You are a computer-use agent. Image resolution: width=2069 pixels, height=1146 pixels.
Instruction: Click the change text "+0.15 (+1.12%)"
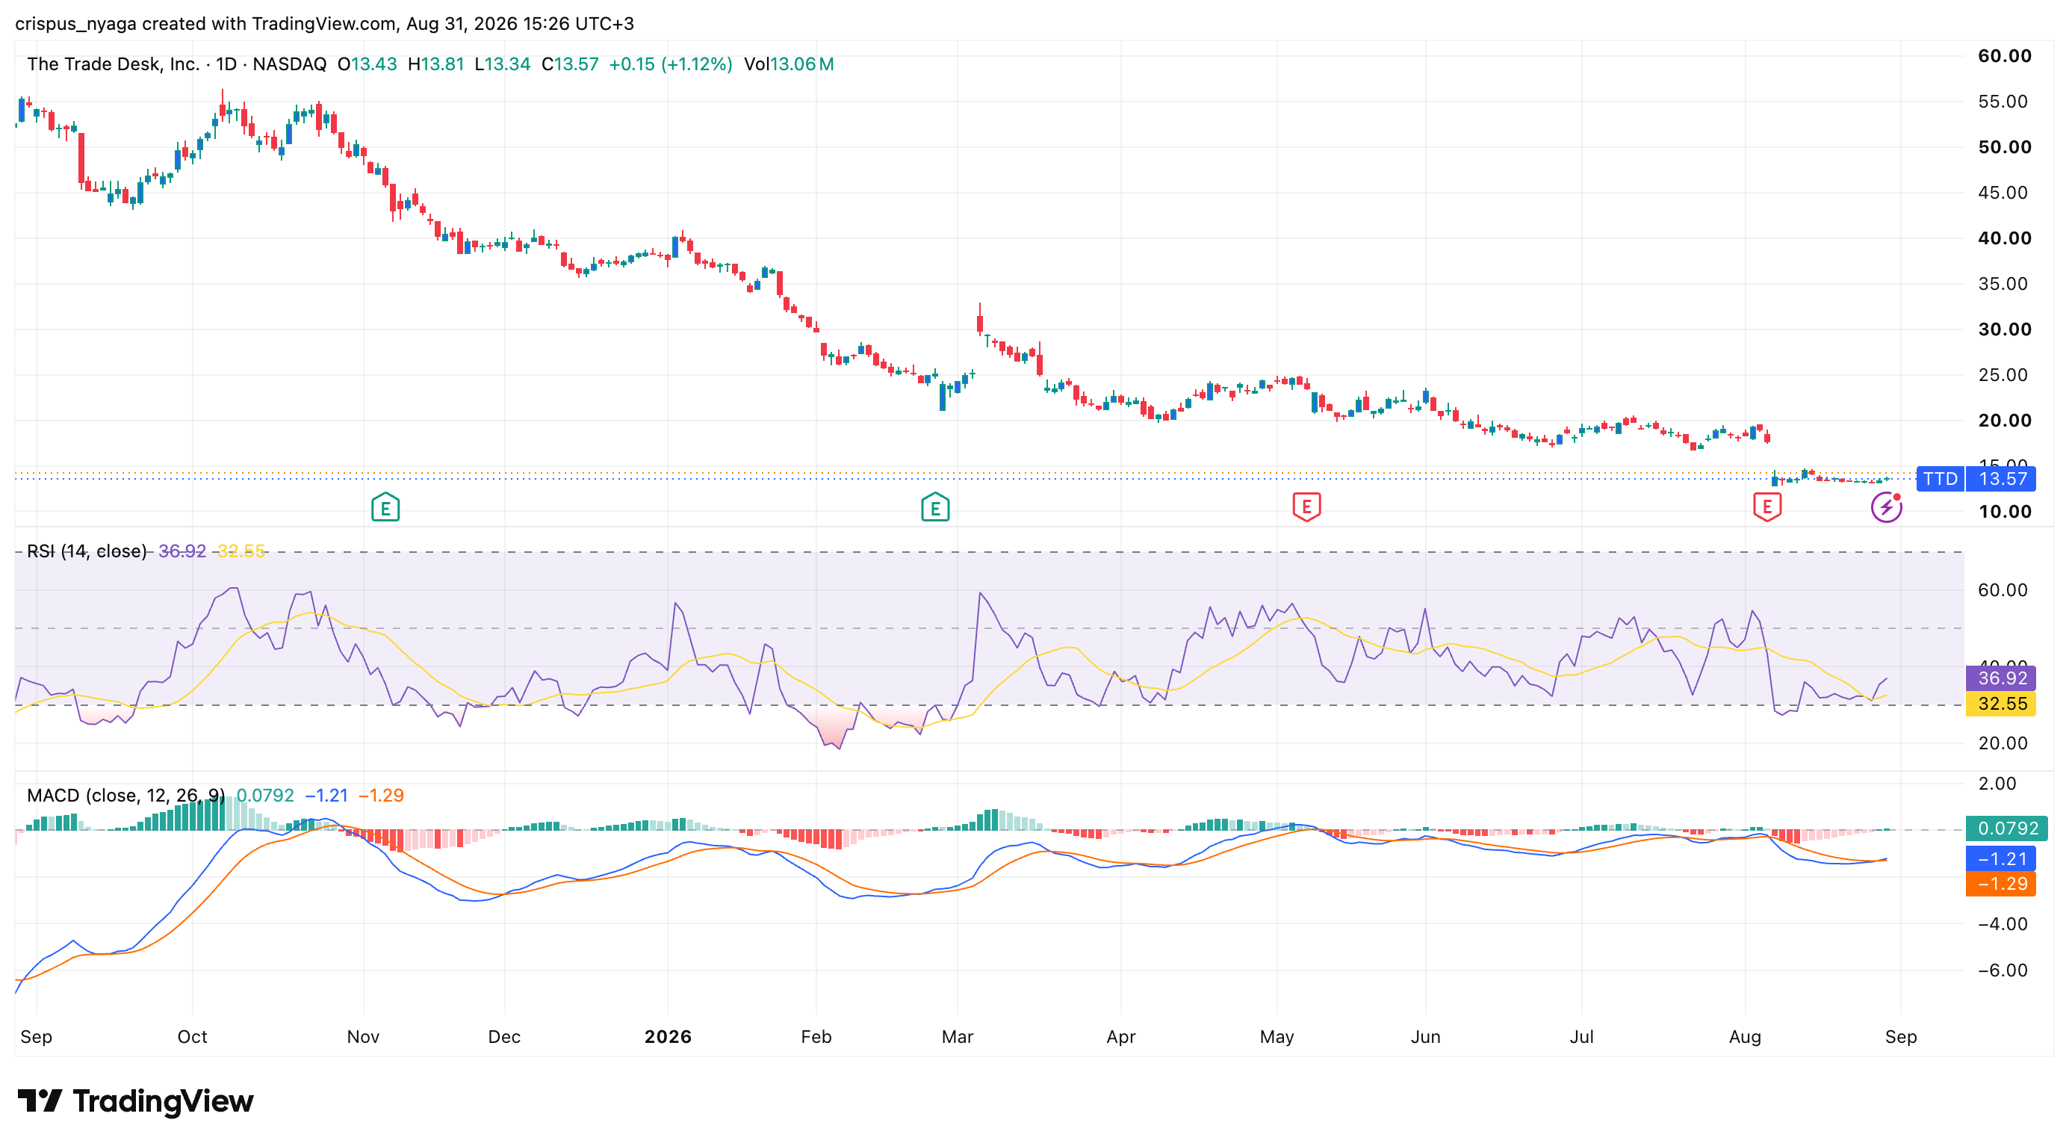pyautogui.click(x=671, y=64)
